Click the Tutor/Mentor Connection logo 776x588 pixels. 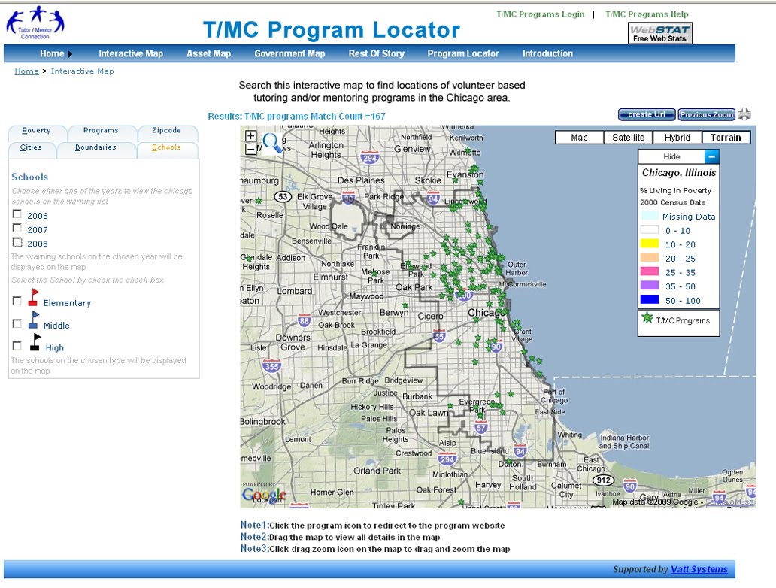[x=35, y=23]
